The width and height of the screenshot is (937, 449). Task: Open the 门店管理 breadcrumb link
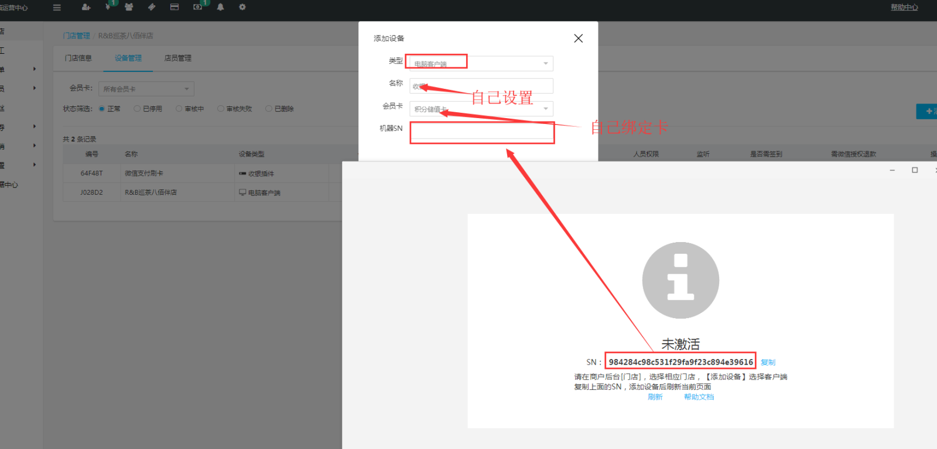click(77, 36)
